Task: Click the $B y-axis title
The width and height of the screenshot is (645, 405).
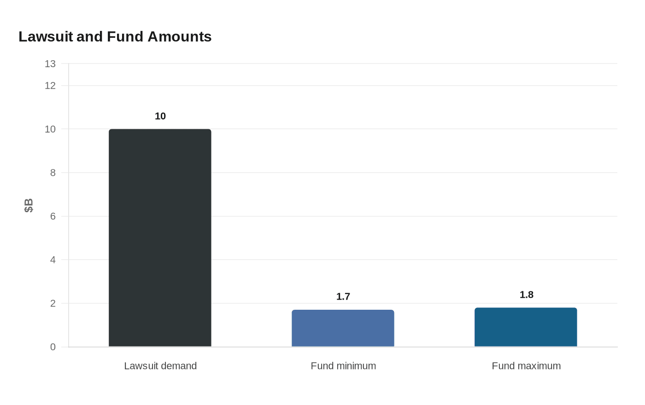Action: pyautogui.click(x=29, y=205)
